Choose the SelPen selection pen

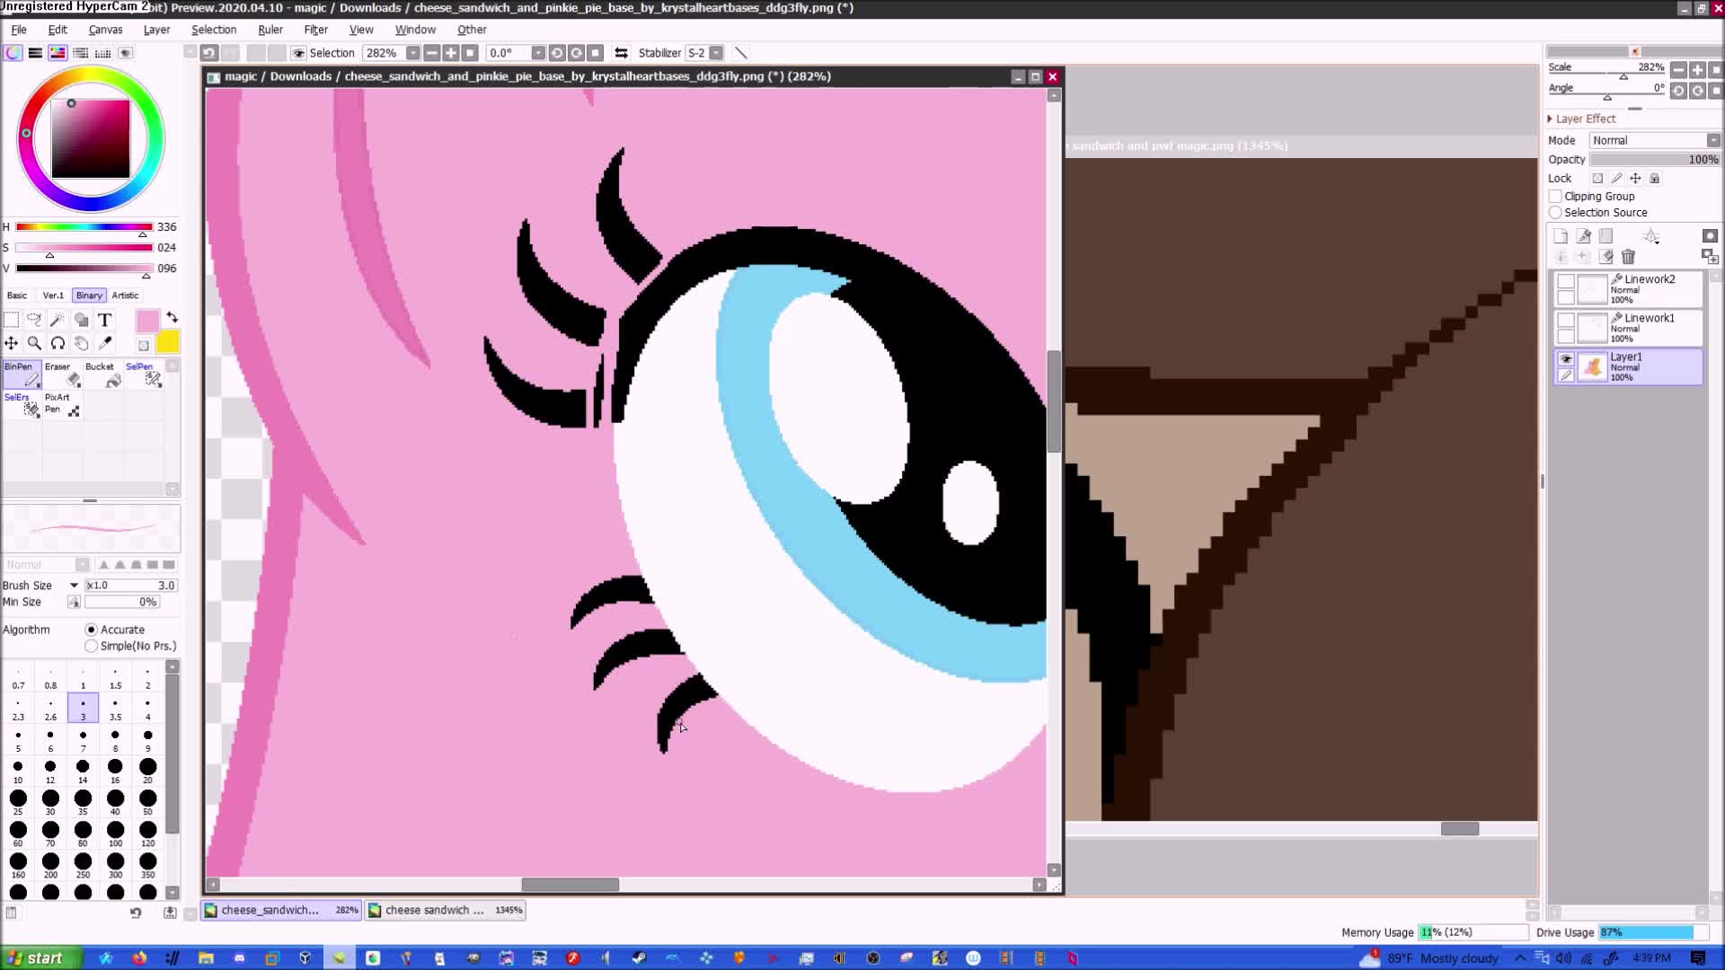(x=144, y=375)
